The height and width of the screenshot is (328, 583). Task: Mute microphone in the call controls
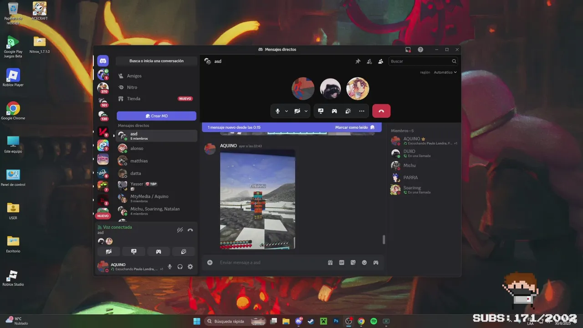tap(277, 111)
